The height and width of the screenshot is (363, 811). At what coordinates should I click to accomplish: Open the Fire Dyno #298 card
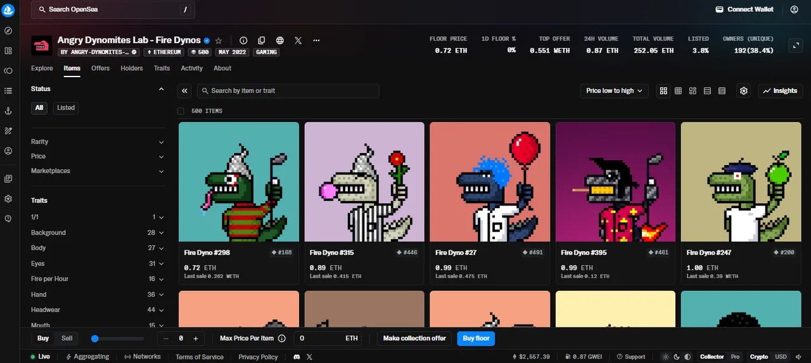239,203
